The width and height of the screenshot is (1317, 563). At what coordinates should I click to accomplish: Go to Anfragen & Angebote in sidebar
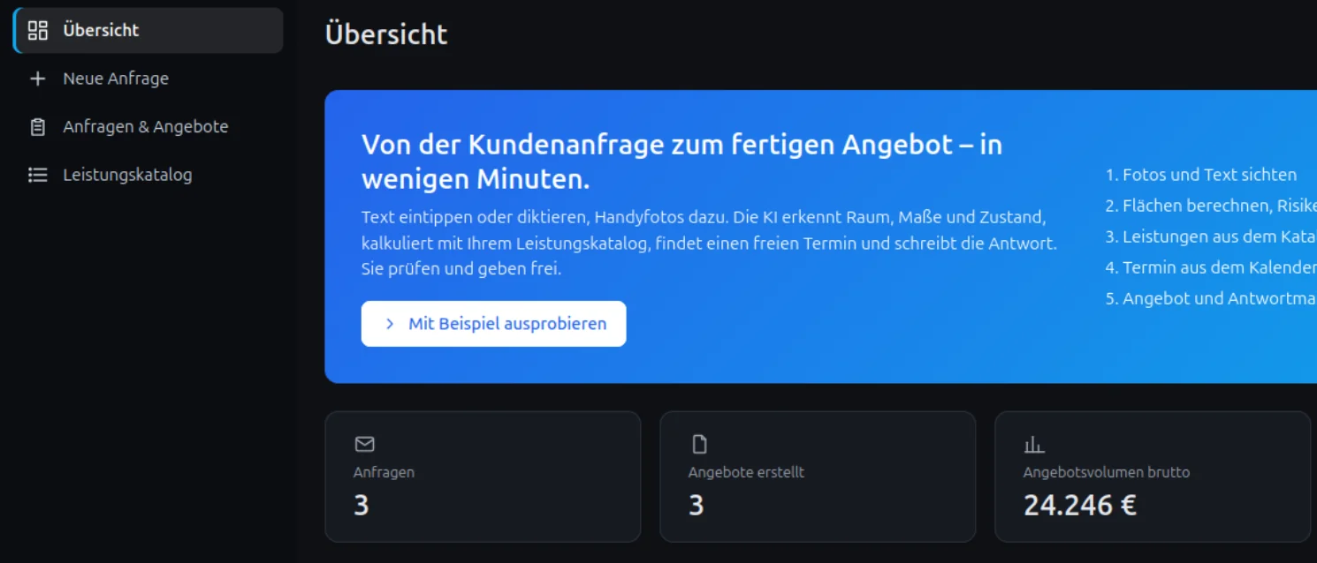pyautogui.click(x=148, y=127)
